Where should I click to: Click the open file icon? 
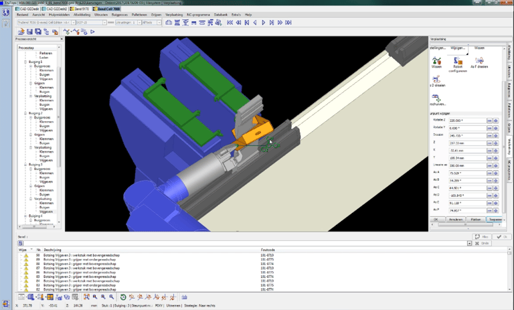[21, 31]
